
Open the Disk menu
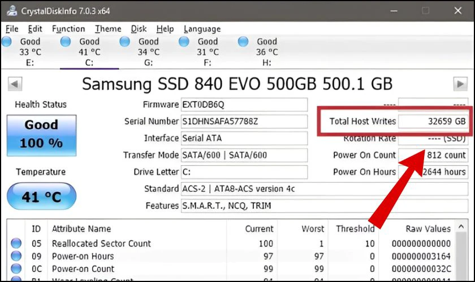coord(139,29)
